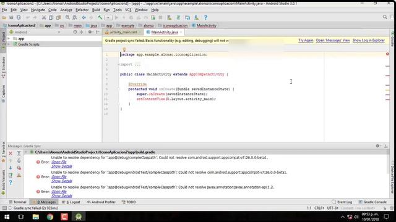Click the Messages panel help question mark
The image size is (396, 222).
tap(11, 183)
